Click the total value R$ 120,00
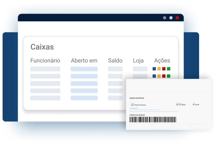This screenshot has width=216, height=145. point(196,105)
